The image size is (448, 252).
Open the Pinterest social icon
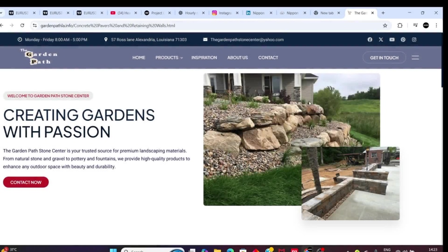click(x=403, y=40)
